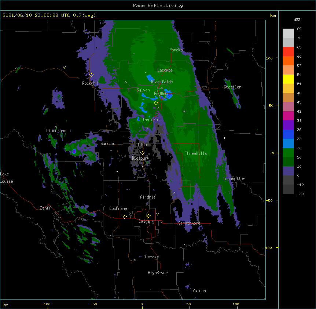Click the purple storm cell east of Limestone
The width and height of the screenshot is (316, 309).
pos(74,151)
